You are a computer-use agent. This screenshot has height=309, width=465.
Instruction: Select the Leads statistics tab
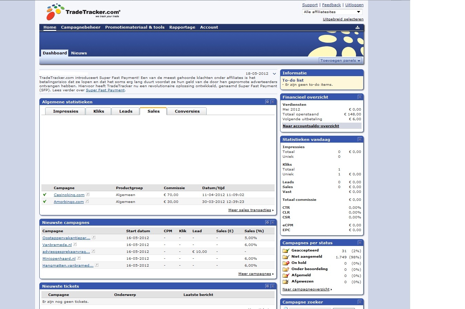coord(126,111)
